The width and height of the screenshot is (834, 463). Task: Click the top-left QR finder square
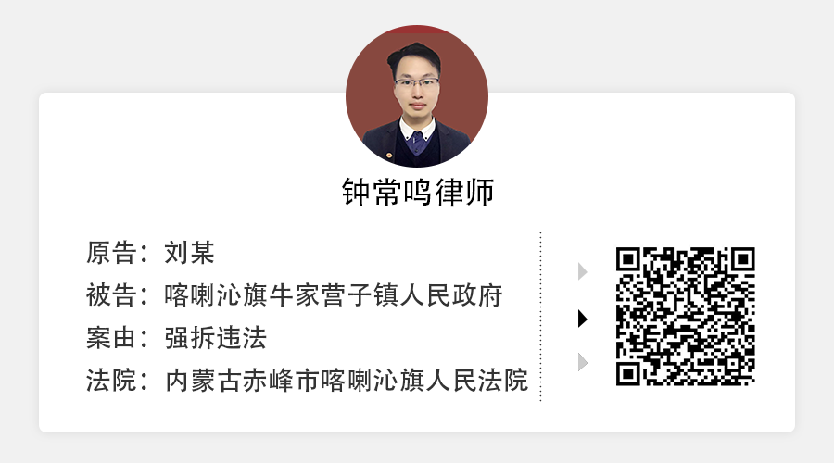[628, 259]
